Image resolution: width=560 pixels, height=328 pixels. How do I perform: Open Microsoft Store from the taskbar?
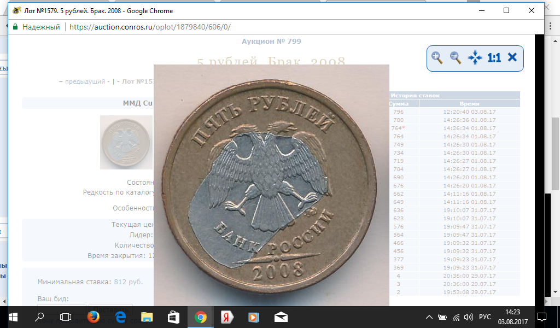pyautogui.click(x=173, y=317)
